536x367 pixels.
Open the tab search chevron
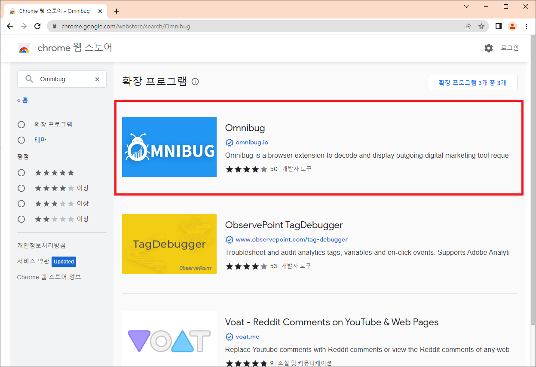pyautogui.click(x=467, y=6)
